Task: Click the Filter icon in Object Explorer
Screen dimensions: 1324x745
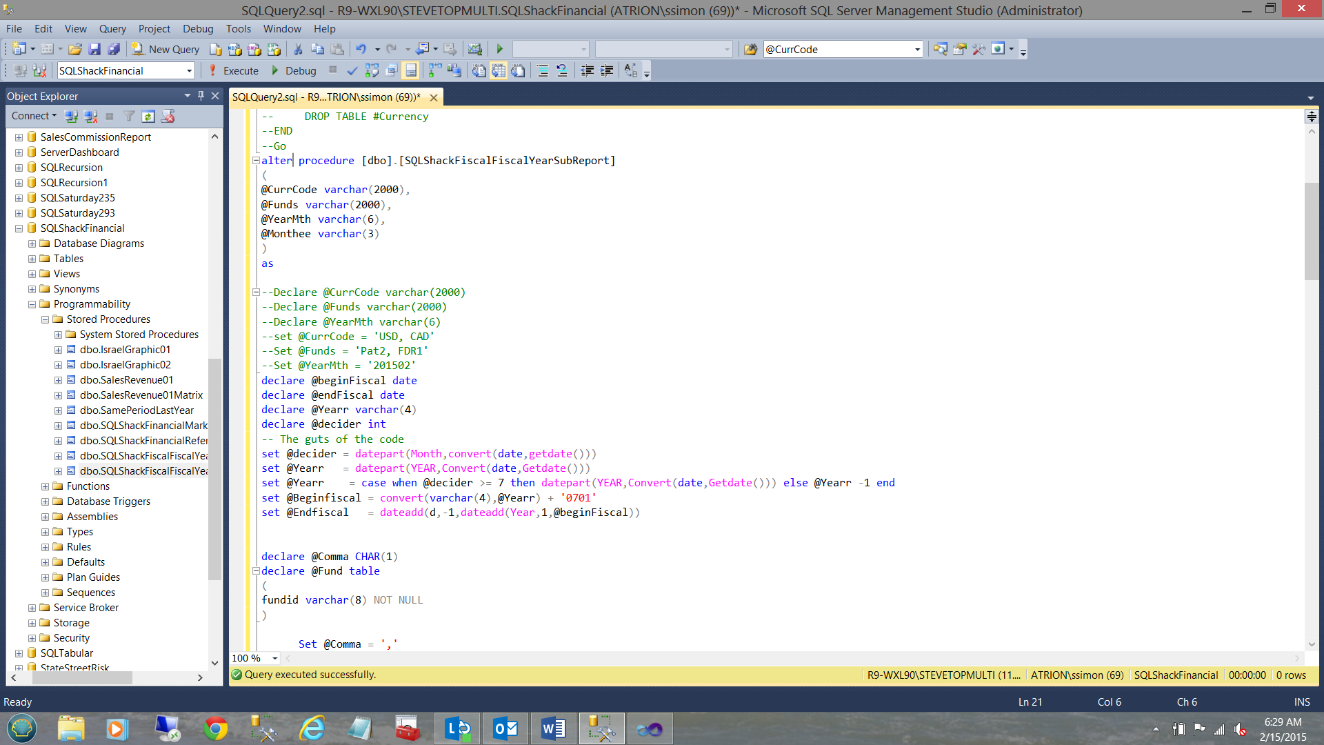Action: (129, 116)
